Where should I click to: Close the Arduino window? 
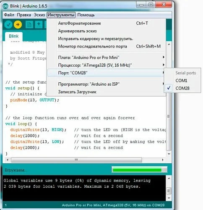[x=164, y=5]
